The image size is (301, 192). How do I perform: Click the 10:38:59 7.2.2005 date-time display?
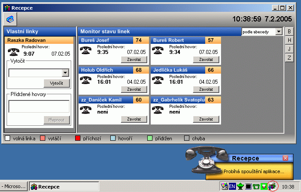pyautogui.click(x=262, y=19)
